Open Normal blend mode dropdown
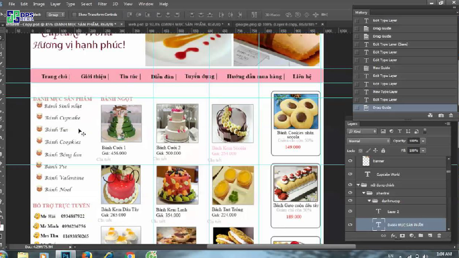 [x=368, y=141]
